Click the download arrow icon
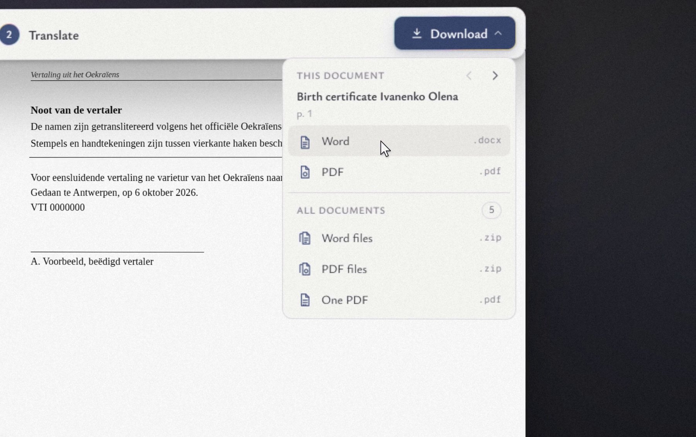 416,34
